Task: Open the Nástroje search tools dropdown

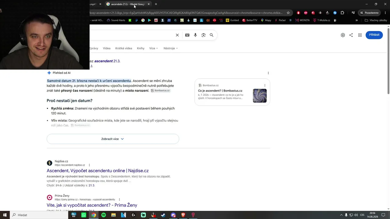Action: point(171,48)
